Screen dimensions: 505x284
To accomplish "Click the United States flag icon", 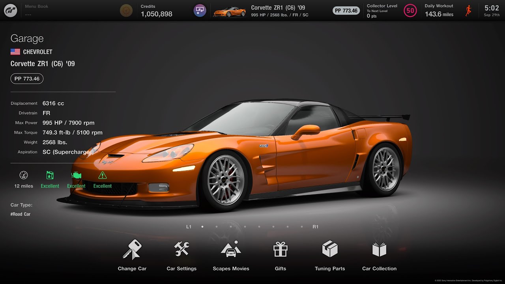I will (15, 52).
